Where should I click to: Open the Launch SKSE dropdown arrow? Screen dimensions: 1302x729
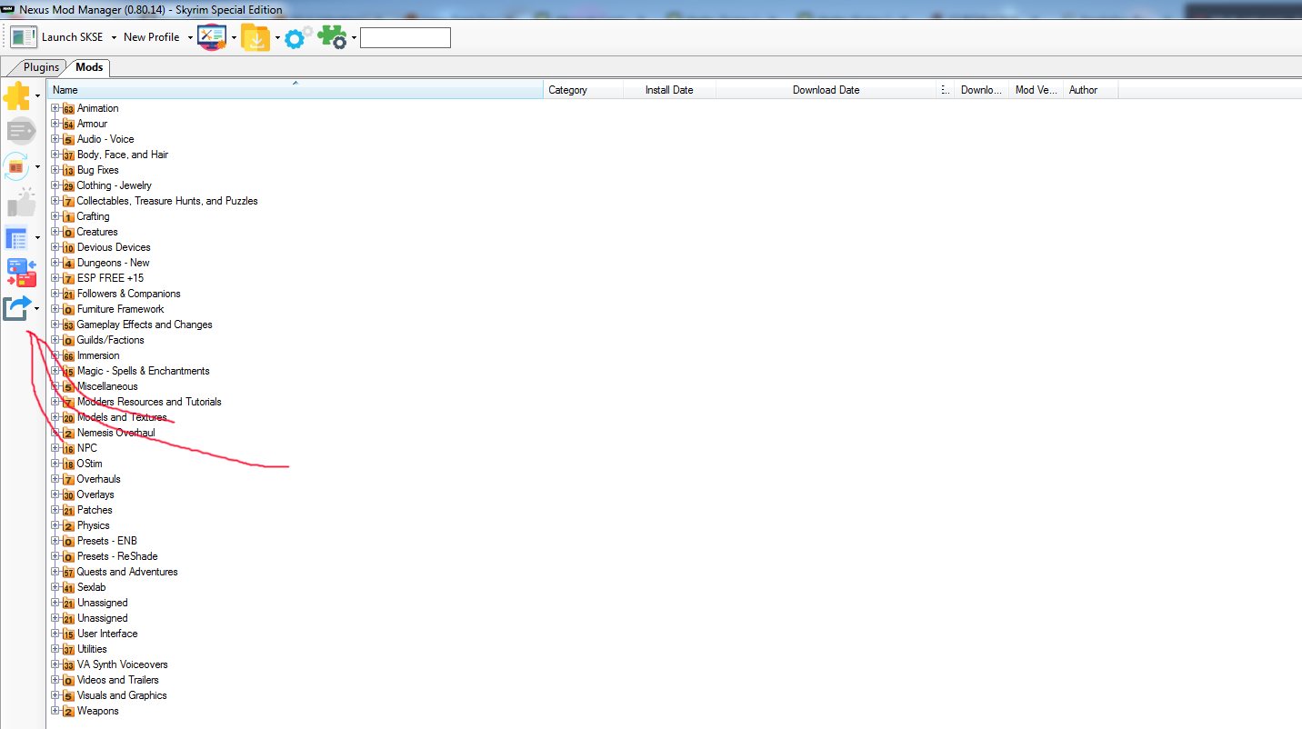[114, 37]
